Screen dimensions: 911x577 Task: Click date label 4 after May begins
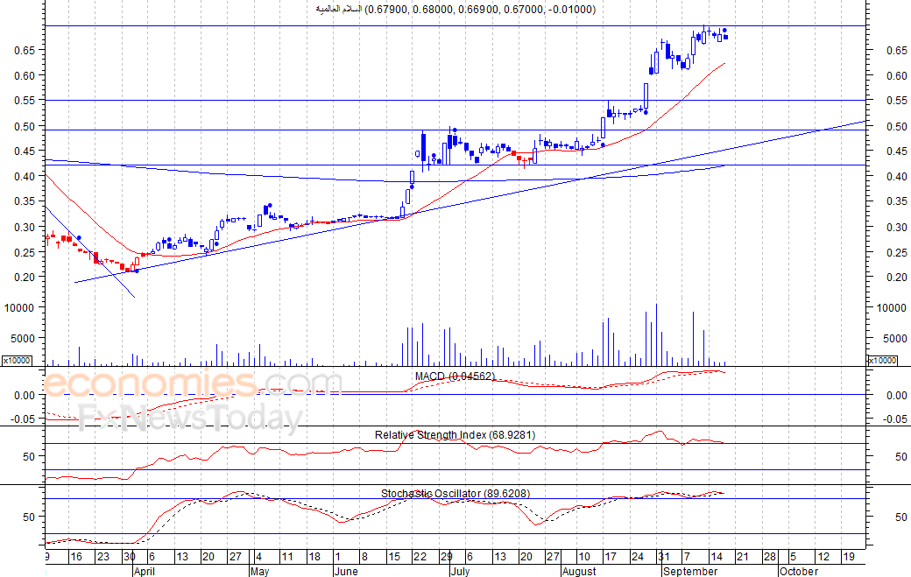pos(259,557)
